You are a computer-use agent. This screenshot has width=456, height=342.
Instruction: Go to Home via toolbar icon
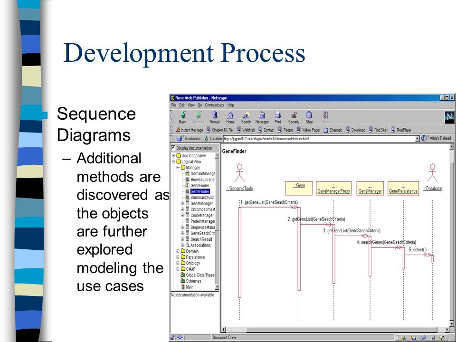coord(230,117)
